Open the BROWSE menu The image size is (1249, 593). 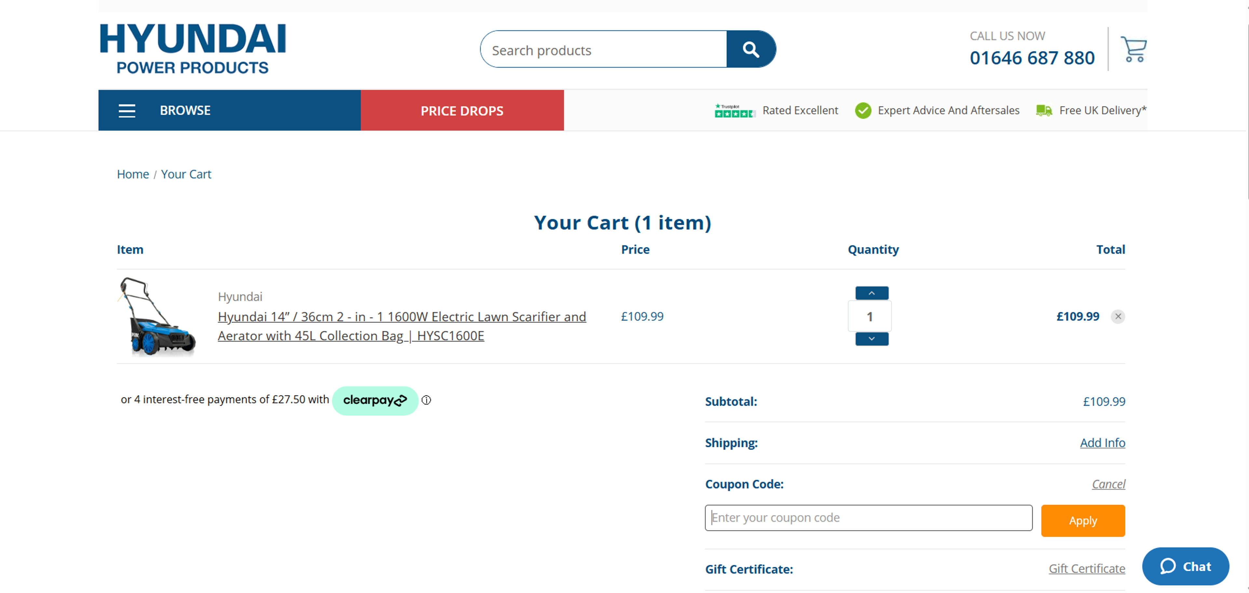pos(185,111)
